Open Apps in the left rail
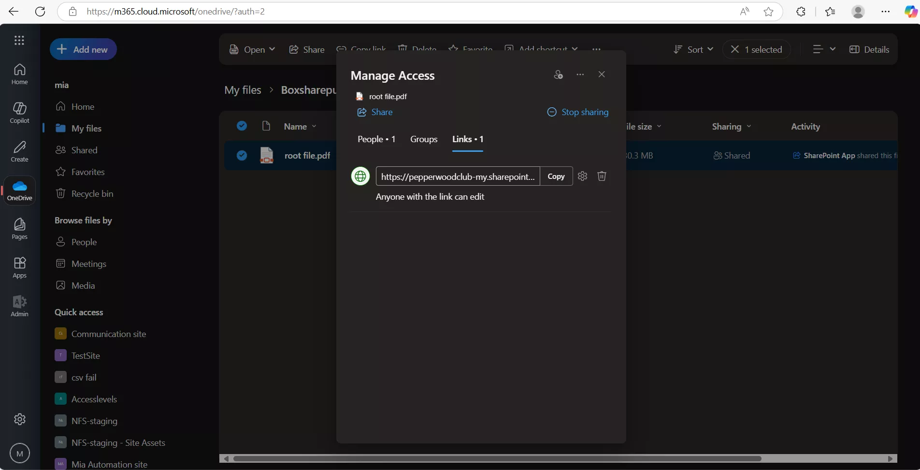The image size is (920, 470). click(19, 267)
